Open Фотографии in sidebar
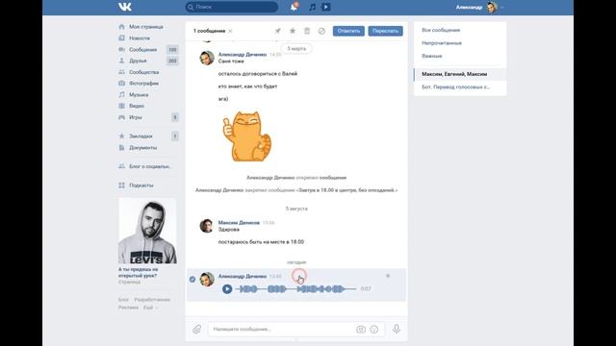This screenshot has height=346, width=616. pyautogui.click(x=143, y=84)
